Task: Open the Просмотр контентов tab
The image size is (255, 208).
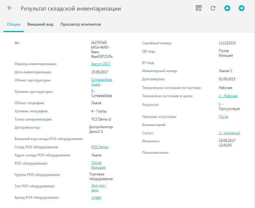Action: (81, 25)
